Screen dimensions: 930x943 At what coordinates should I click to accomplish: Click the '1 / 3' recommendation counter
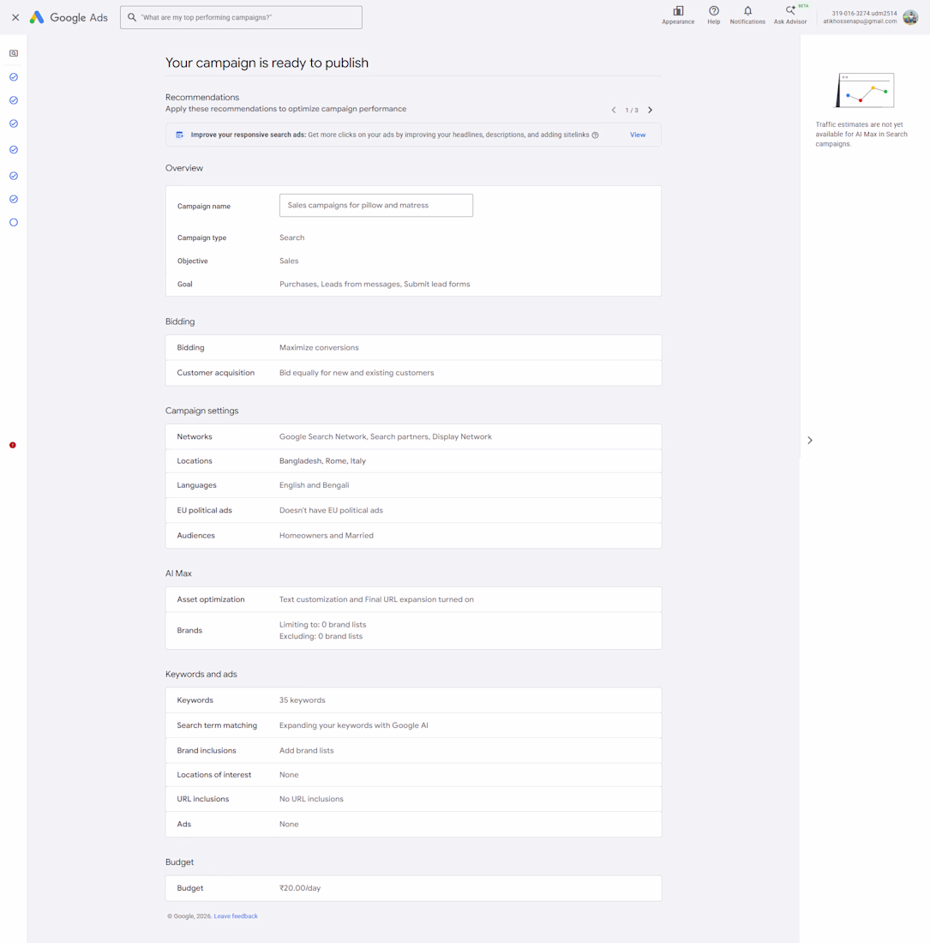tap(632, 110)
